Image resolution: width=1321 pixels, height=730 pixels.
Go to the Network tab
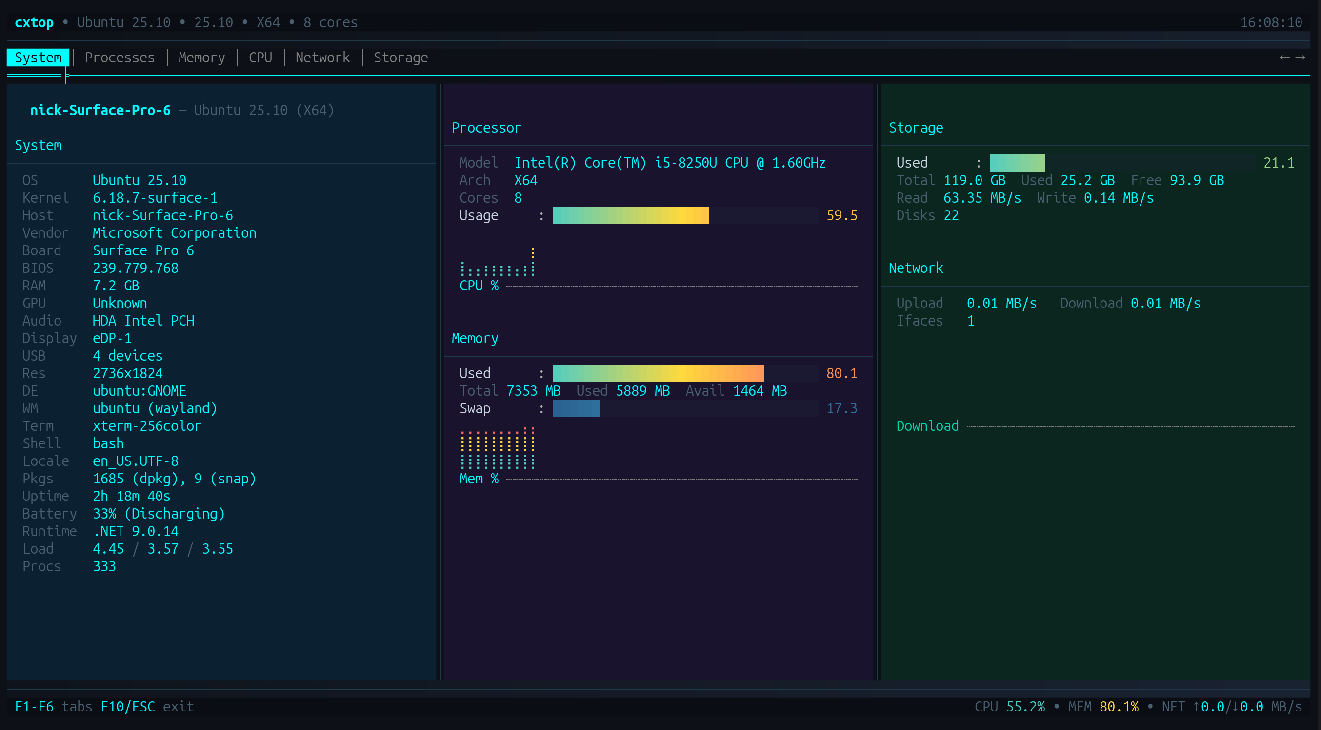coord(322,58)
